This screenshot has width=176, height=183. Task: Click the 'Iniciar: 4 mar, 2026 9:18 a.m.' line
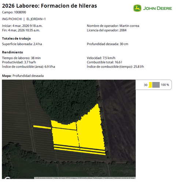pyautogui.click(x=22, y=26)
